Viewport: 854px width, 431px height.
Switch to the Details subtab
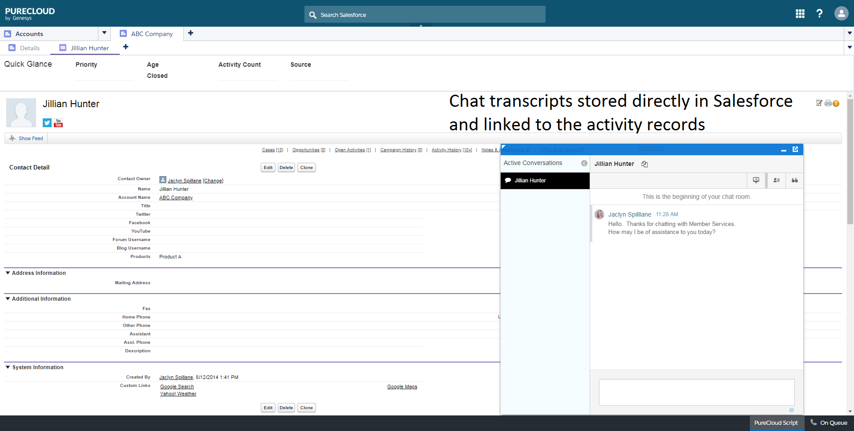[x=24, y=48]
